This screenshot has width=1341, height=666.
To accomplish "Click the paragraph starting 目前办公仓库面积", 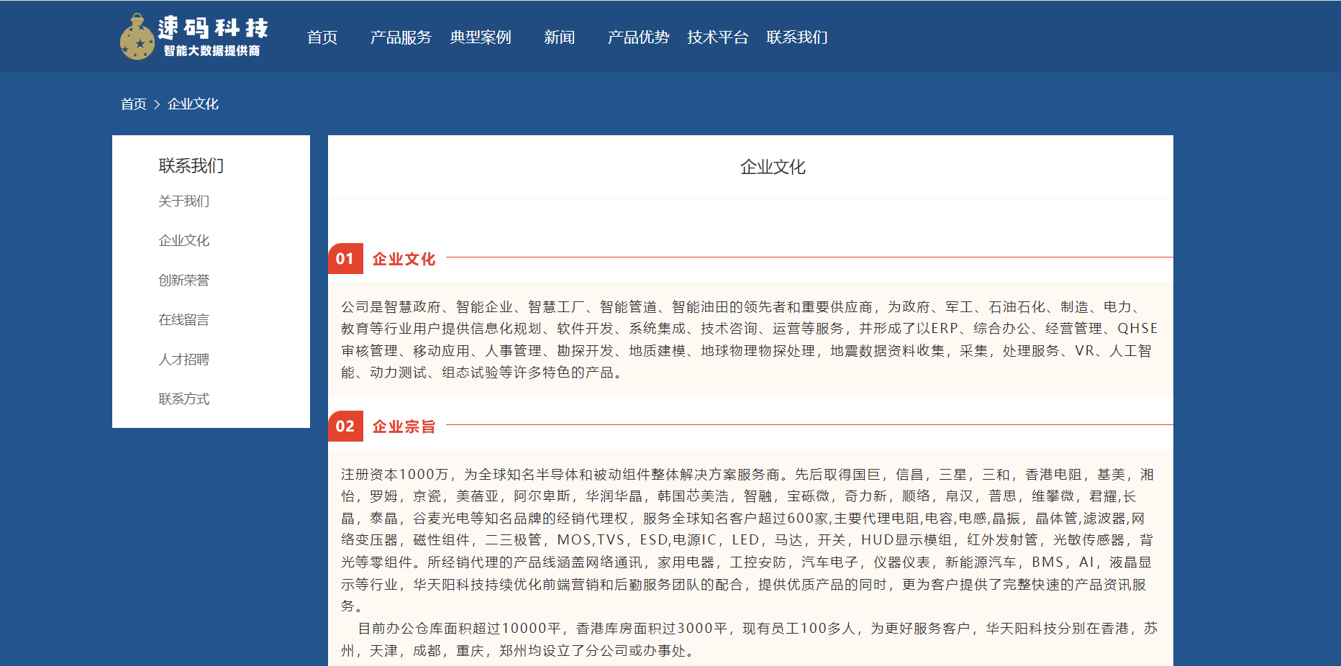I will [749, 639].
